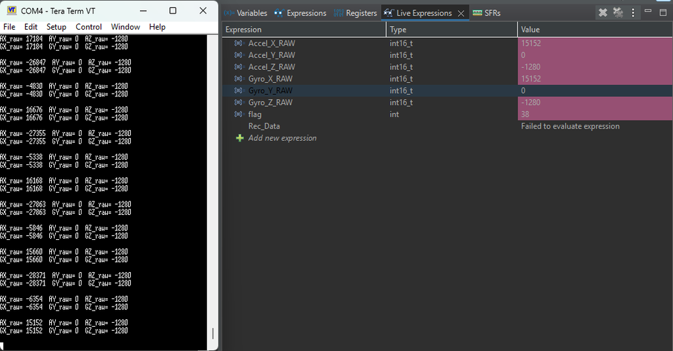Click the Accel_Y_RAW variable icon
The height and width of the screenshot is (351, 673).
point(238,55)
